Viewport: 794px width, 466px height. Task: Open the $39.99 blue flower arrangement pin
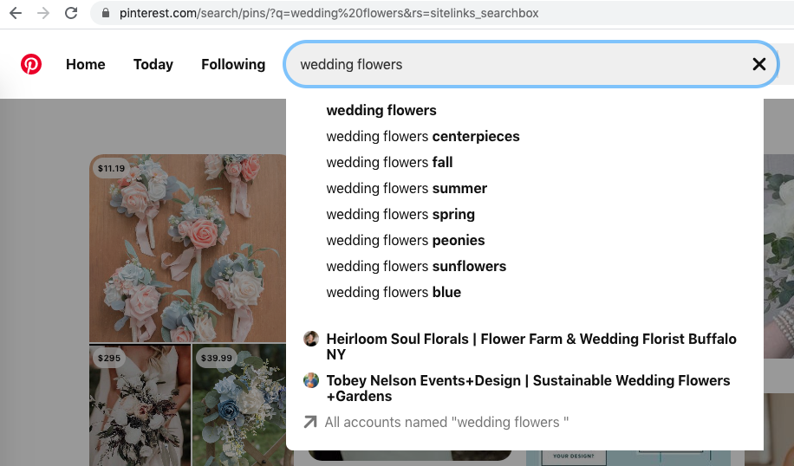click(239, 405)
